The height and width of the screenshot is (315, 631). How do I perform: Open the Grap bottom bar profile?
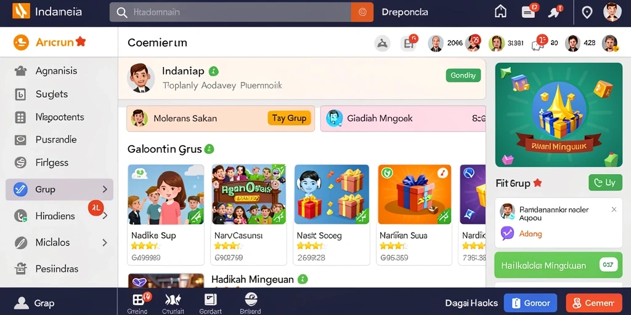pyautogui.click(x=35, y=303)
